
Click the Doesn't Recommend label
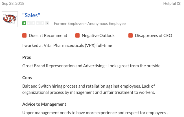coord(48,36)
